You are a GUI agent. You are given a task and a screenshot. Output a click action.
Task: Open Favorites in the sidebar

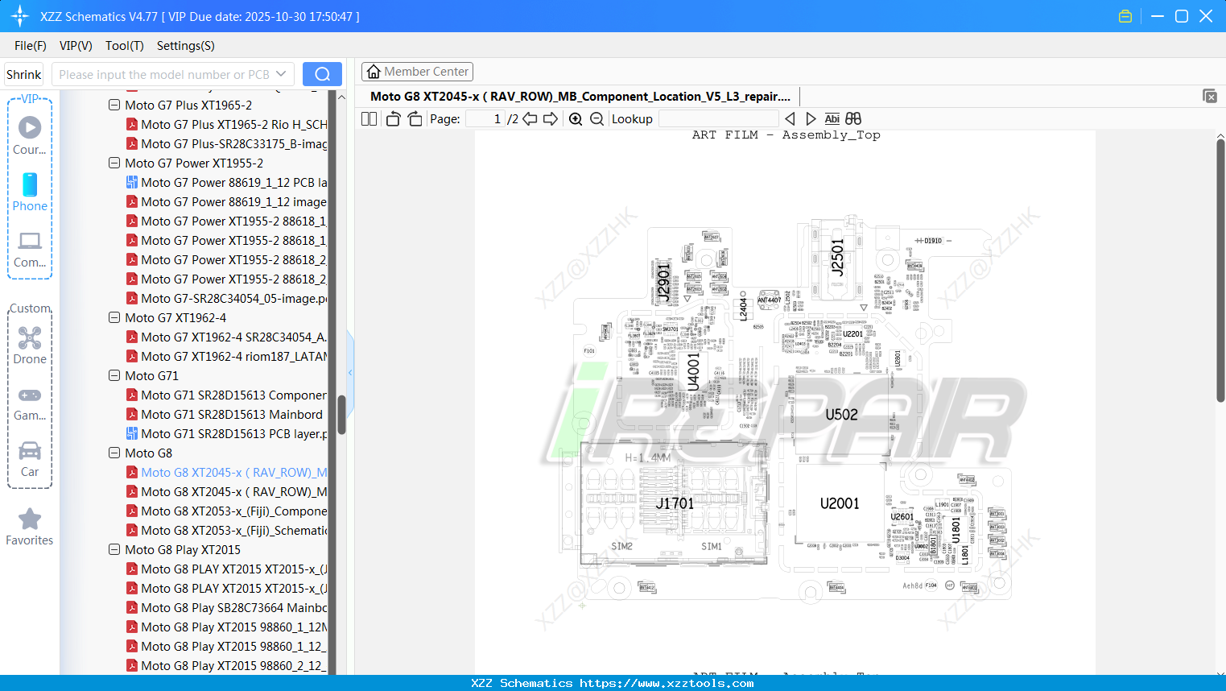30,528
